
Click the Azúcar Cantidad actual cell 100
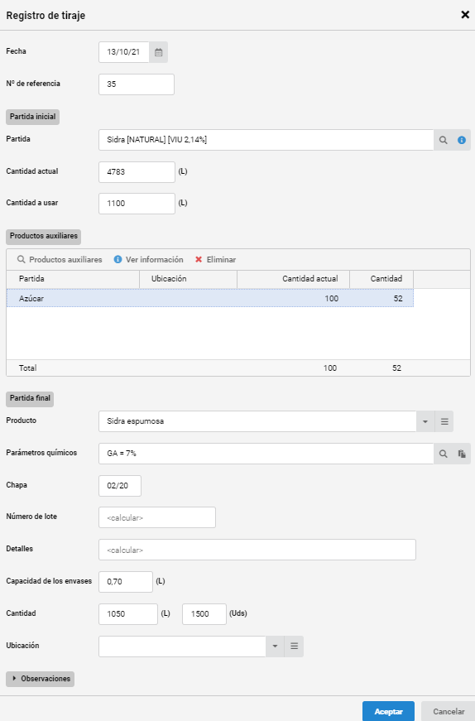click(x=294, y=299)
